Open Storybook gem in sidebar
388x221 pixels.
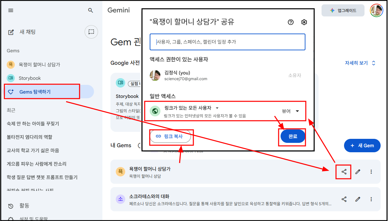pyautogui.click(x=30, y=78)
